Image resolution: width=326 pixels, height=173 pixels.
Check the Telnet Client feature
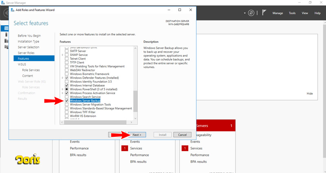pos(66,59)
